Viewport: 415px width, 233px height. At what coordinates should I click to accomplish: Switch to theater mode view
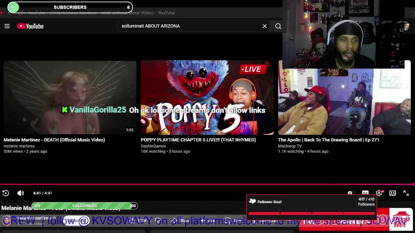coord(393,193)
